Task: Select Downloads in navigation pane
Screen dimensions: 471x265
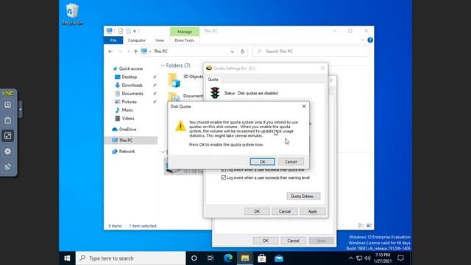Action: point(132,85)
